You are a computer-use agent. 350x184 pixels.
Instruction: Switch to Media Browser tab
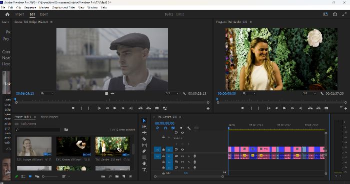point(49,117)
